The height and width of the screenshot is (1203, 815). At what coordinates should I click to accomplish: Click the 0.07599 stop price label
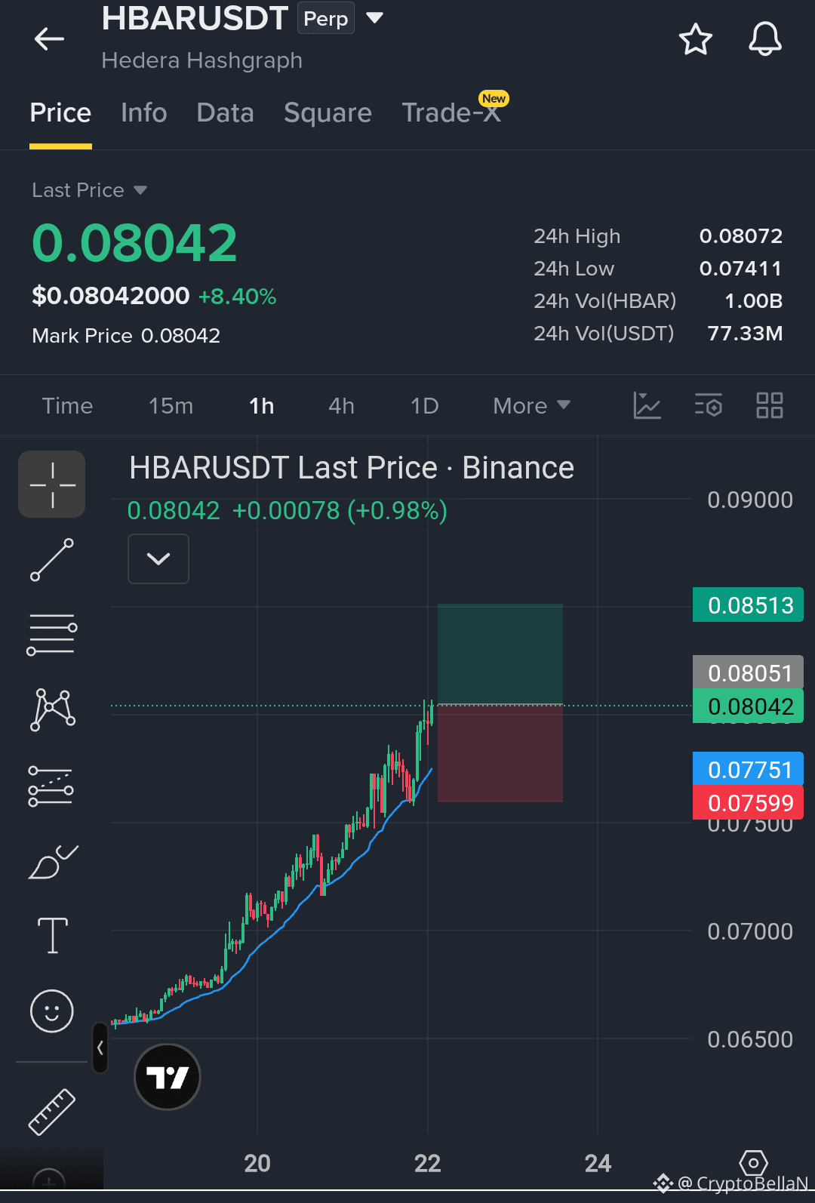748,802
